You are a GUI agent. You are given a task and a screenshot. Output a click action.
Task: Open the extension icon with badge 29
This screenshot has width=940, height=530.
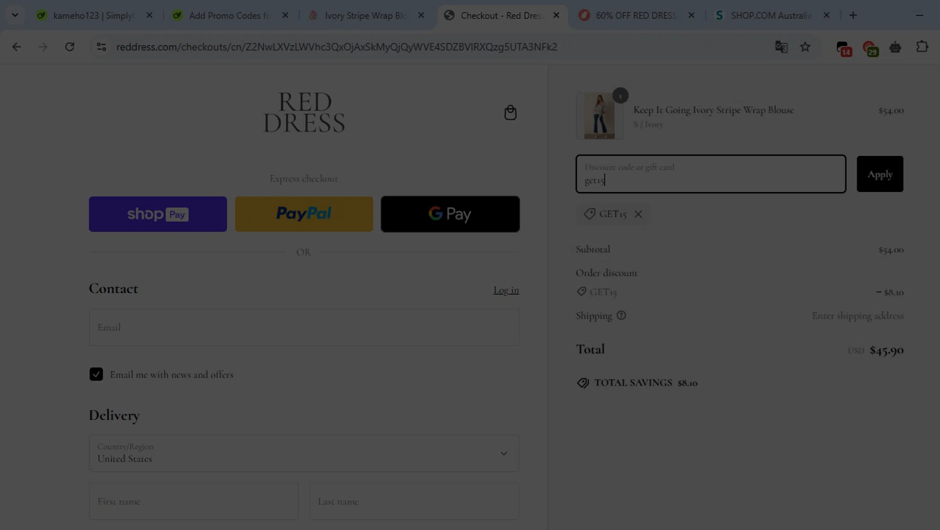pos(870,48)
